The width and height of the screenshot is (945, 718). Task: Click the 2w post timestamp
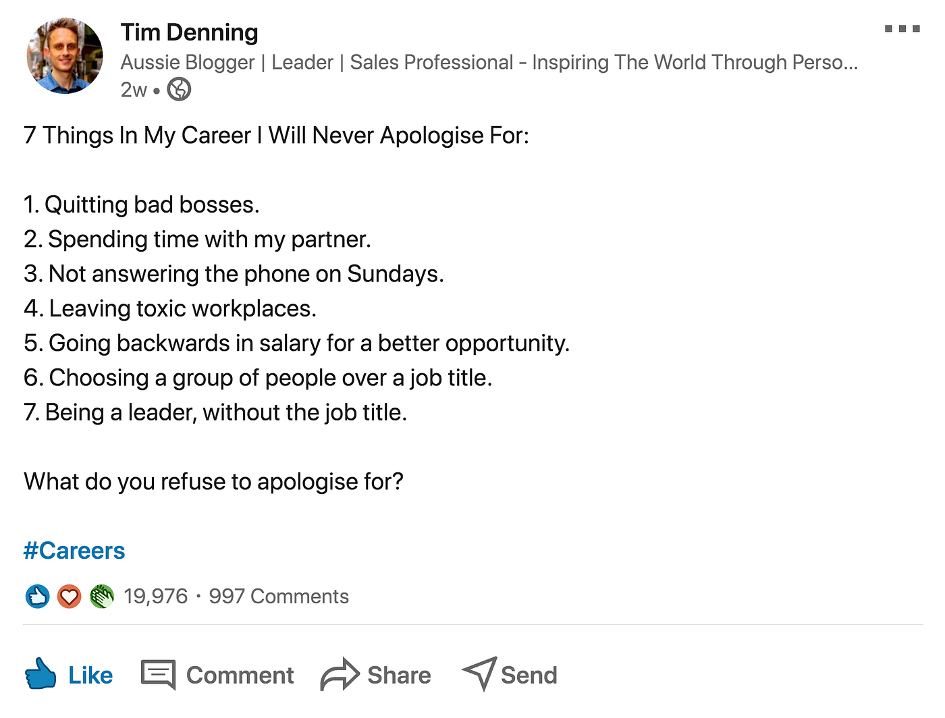point(134,90)
